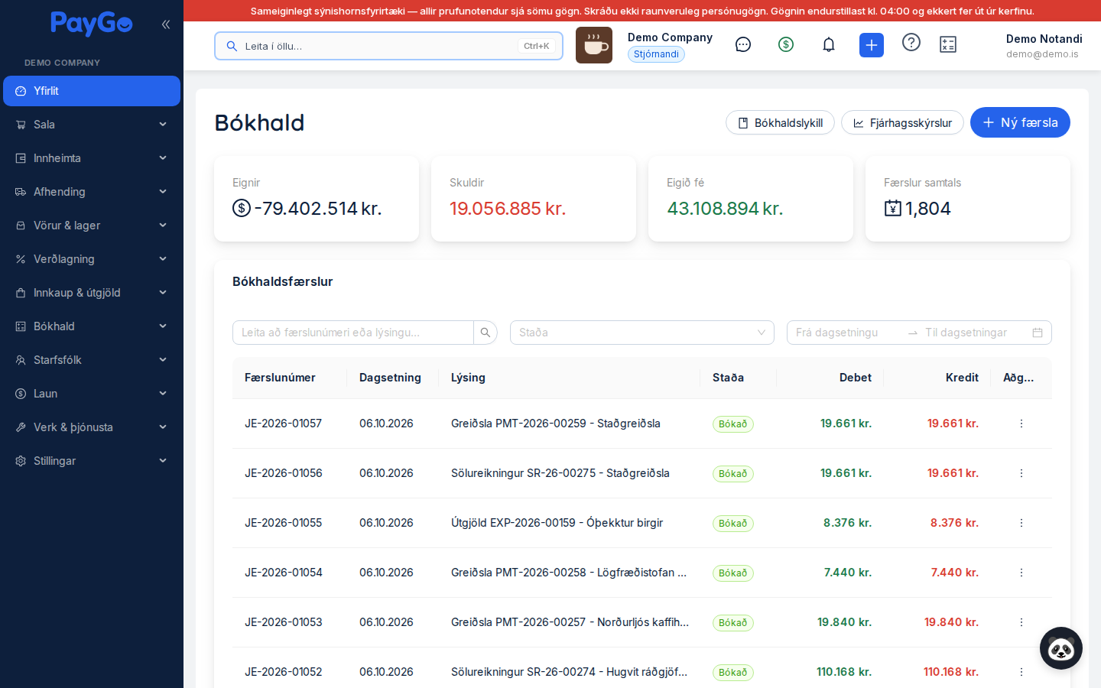
Task: Open actions menu for JE-2026-01056
Action: point(1021,473)
